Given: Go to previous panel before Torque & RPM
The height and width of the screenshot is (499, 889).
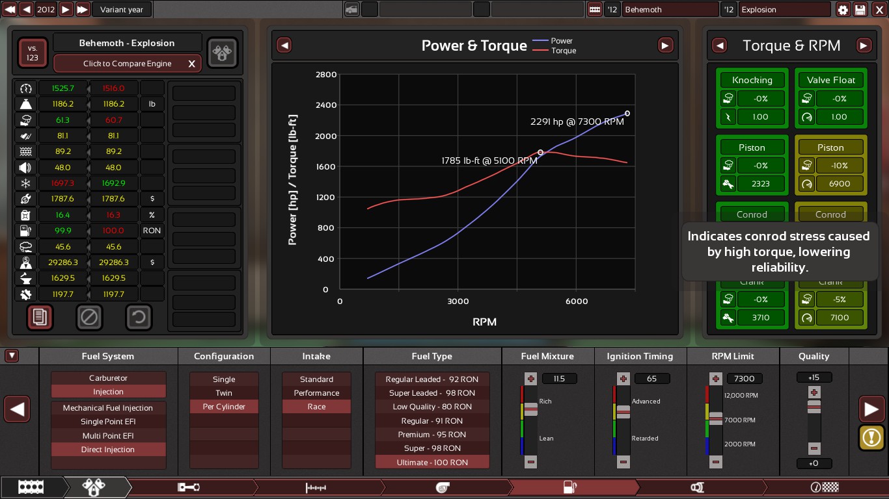Looking at the screenshot, I should tap(719, 45).
